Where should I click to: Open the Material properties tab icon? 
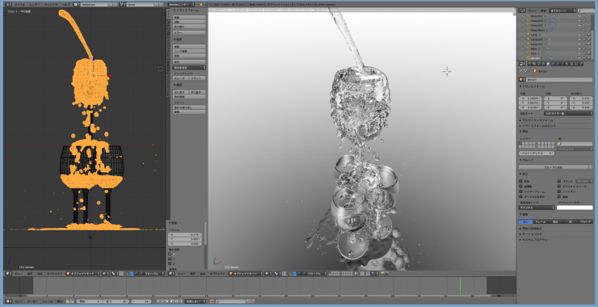point(566,64)
